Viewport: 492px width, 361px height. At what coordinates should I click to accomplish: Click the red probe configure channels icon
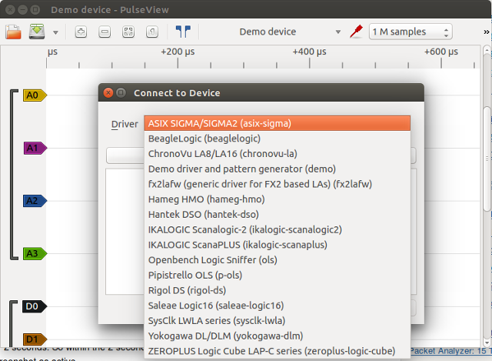pos(356,32)
